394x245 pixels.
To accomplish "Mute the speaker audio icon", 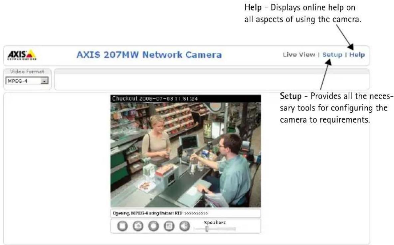I will coord(185,226).
